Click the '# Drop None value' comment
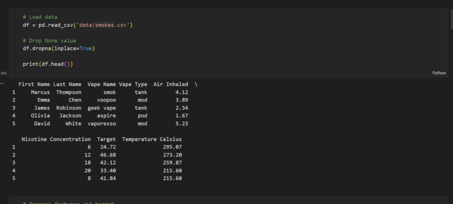453x204 pixels. (x=49, y=40)
